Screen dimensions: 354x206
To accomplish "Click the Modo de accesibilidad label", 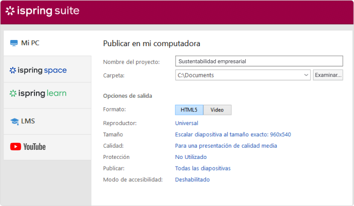I will pyautogui.click(x=132, y=180).
